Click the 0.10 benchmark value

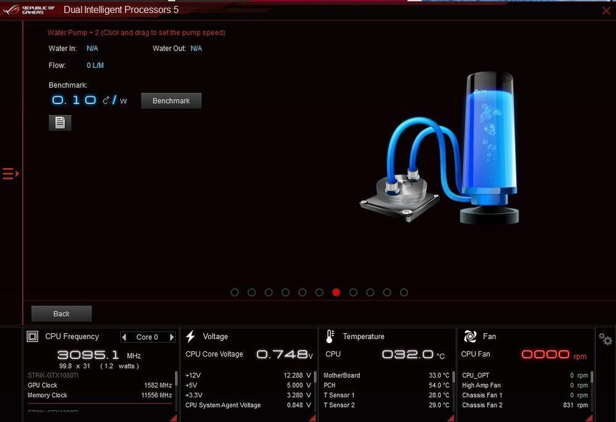point(74,100)
